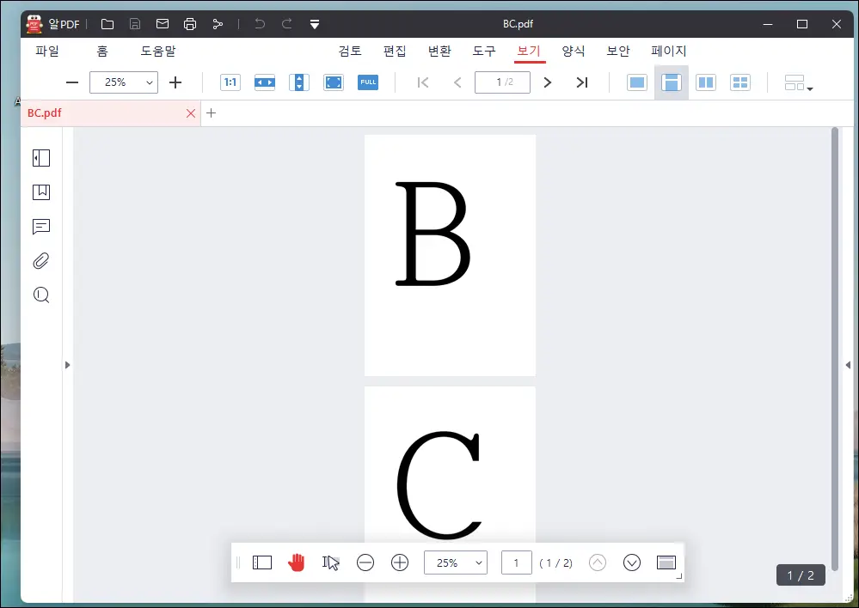This screenshot has height=608, width=859.
Task: Expand the floating toolbar zoom combo box
Action: pos(478,562)
